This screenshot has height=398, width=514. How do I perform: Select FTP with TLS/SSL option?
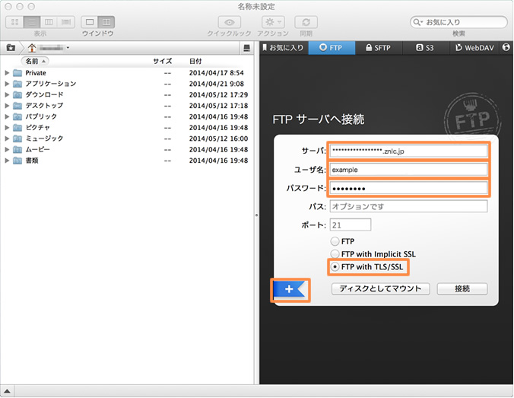(335, 267)
